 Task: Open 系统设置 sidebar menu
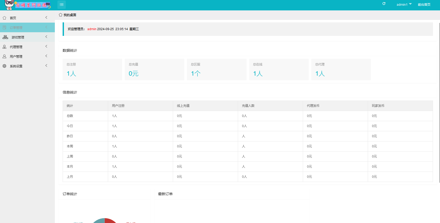coord(27,66)
